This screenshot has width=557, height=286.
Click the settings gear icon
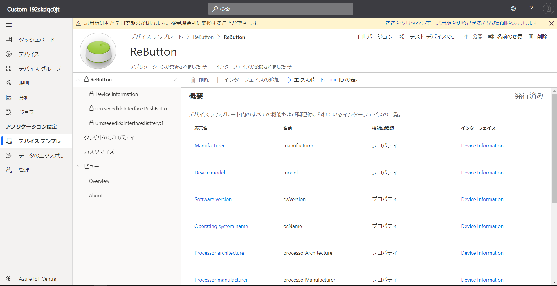point(514,9)
